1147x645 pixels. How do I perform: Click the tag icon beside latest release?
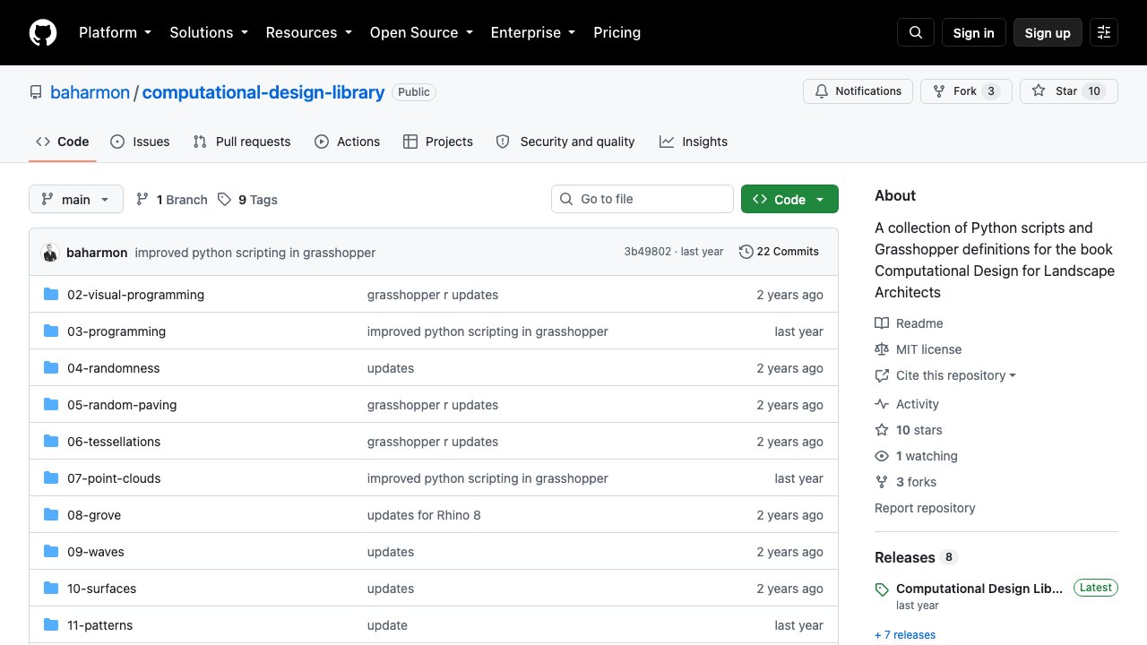(x=882, y=589)
